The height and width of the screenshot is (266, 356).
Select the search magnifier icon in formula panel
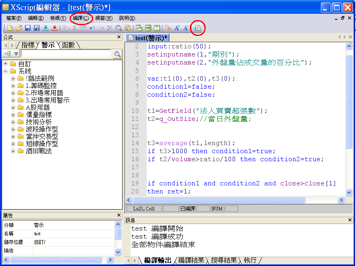click(x=117, y=53)
